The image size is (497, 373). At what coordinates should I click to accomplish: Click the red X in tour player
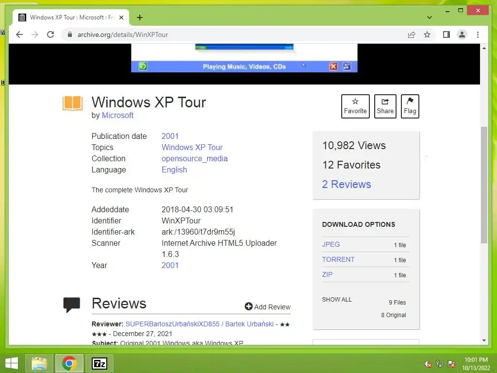tap(333, 66)
